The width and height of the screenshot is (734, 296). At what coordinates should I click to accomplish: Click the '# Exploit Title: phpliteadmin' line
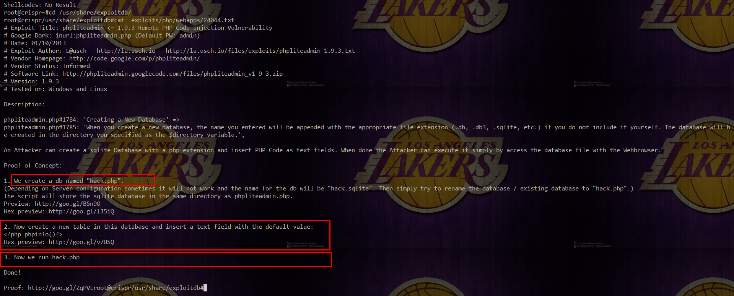point(138,28)
